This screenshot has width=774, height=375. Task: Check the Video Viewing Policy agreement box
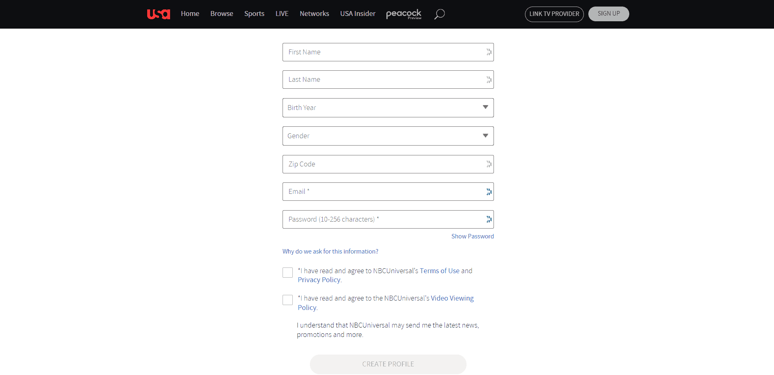point(287,300)
